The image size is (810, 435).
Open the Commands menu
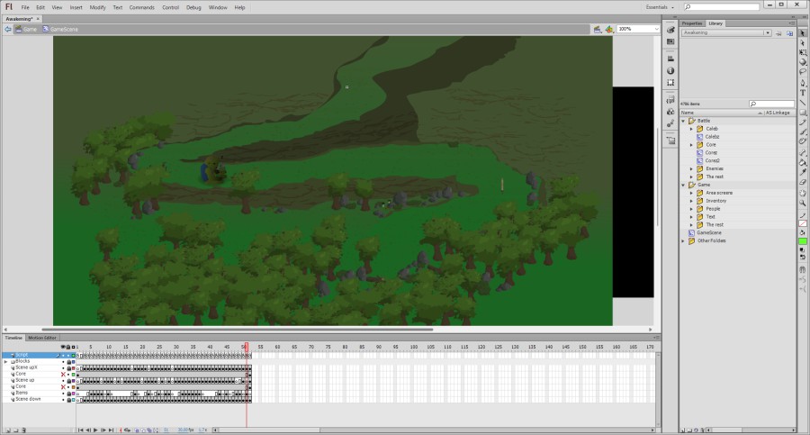tap(141, 7)
